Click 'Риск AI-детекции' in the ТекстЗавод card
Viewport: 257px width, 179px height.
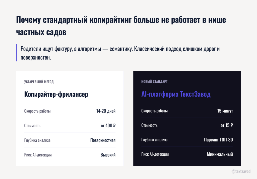click(x=155, y=154)
